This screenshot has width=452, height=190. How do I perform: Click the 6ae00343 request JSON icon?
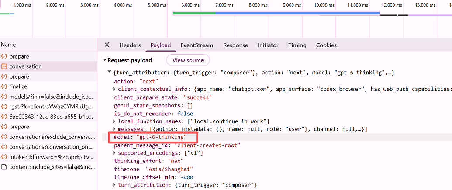click(x=4, y=117)
